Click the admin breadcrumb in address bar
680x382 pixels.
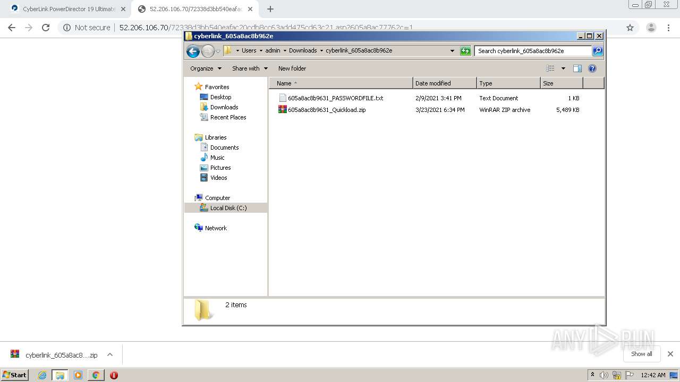pyautogui.click(x=273, y=51)
